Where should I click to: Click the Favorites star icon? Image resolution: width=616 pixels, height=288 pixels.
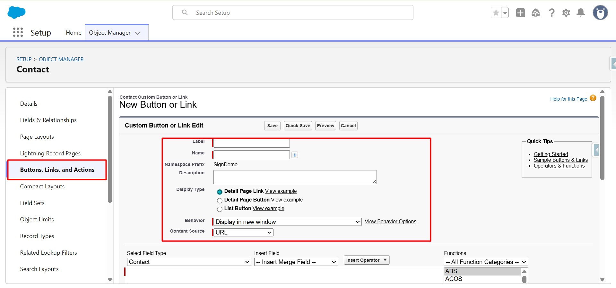[496, 13]
